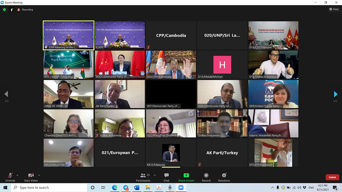Go to next page of gallery

pos(336,94)
